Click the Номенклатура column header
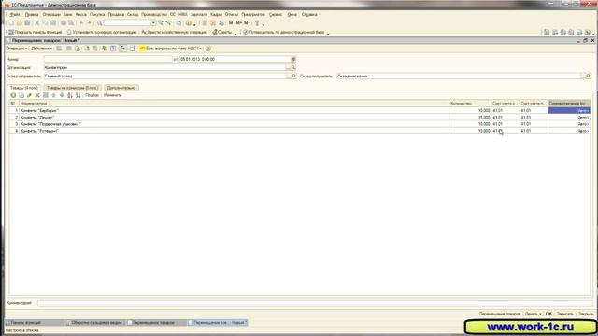 pos(234,104)
